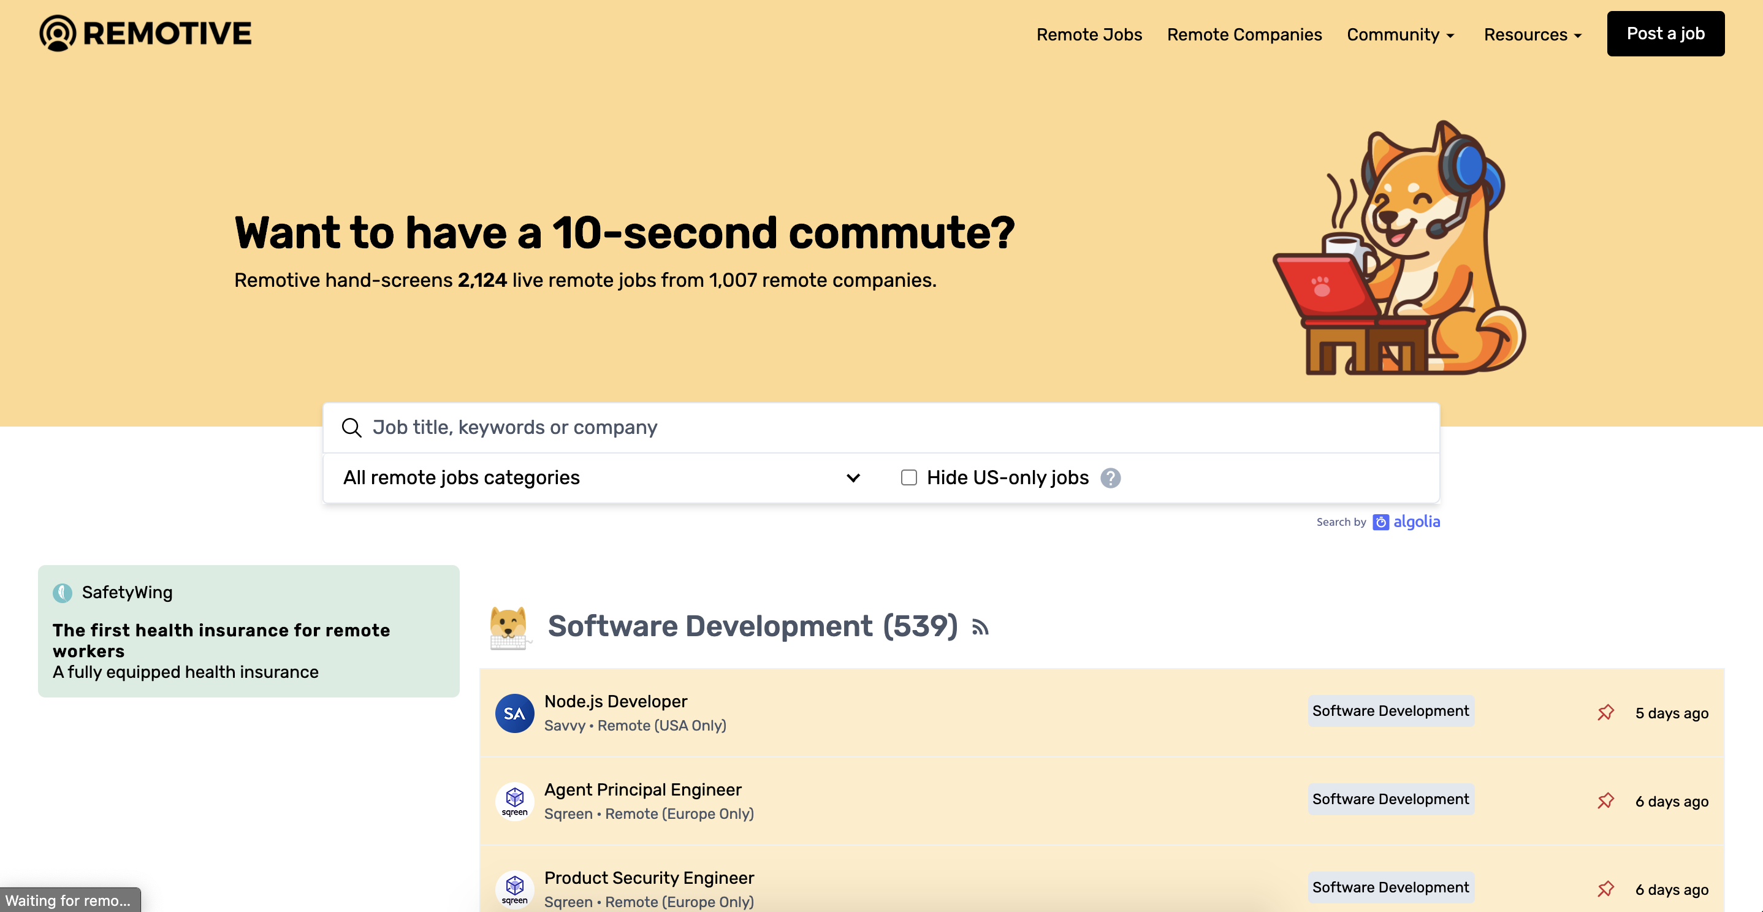
Task: Click the RSS feed icon beside Software Development
Action: coord(980,628)
